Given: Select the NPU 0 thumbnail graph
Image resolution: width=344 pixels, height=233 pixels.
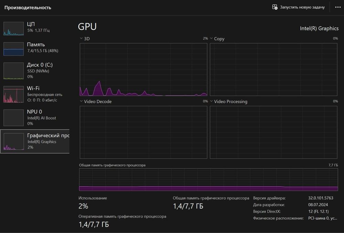Looking at the screenshot, I should pyautogui.click(x=14, y=118).
